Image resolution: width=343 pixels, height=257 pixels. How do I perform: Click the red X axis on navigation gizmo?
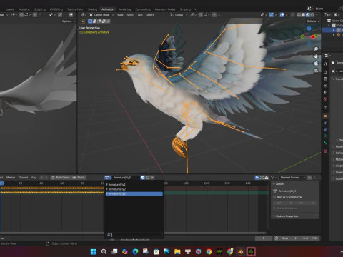pyautogui.click(x=313, y=37)
